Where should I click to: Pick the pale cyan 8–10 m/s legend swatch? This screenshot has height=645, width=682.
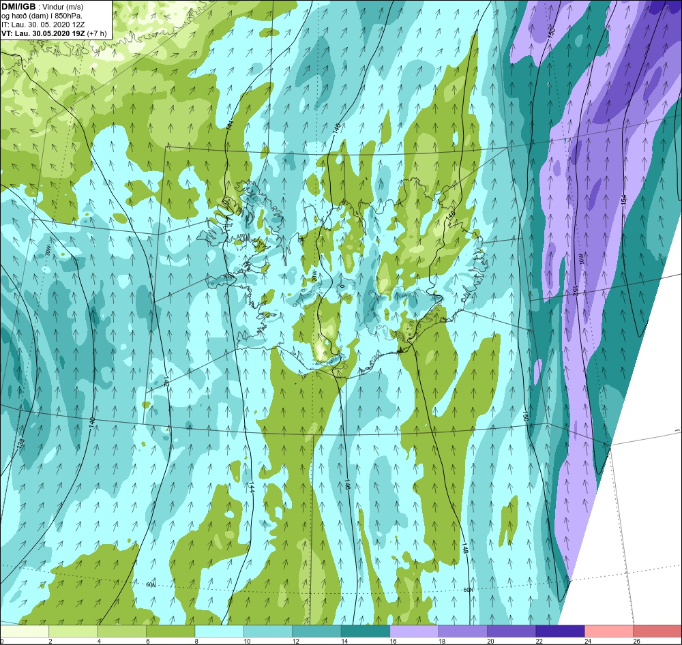[x=219, y=631]
